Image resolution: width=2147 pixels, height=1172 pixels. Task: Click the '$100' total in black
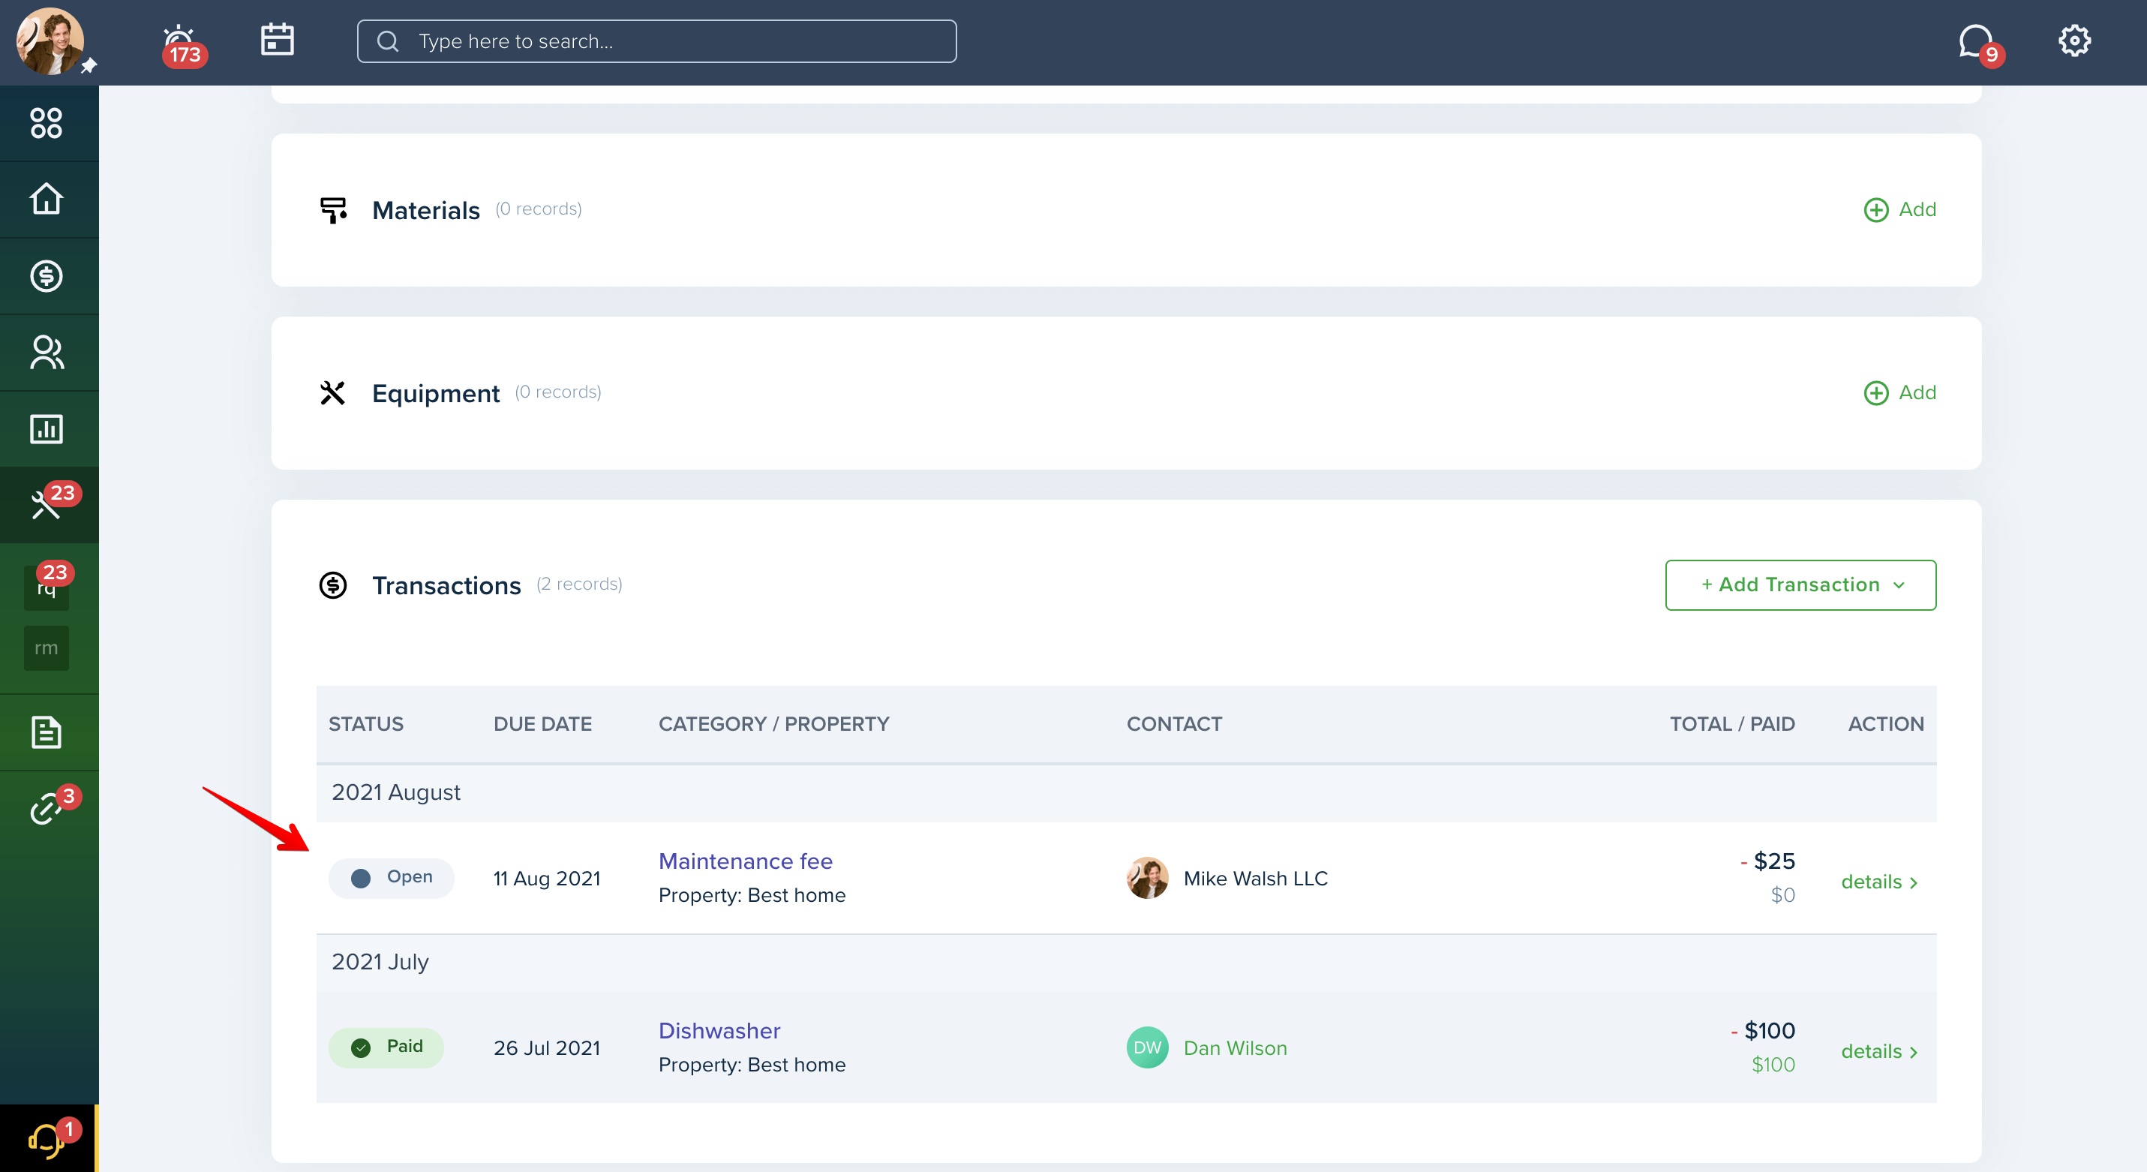tap(1770, 1031)
